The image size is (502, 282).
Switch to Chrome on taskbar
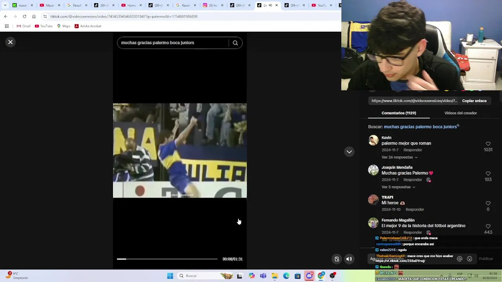321,276
